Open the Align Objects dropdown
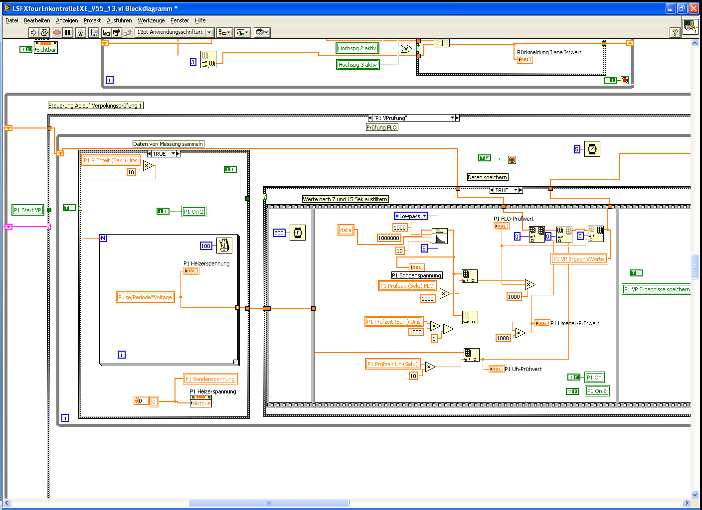 pyautogui.click(x=224, y=32)
